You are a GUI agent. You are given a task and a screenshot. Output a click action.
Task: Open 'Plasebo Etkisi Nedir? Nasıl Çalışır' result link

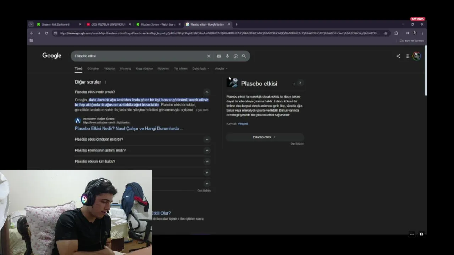[129, 129]
